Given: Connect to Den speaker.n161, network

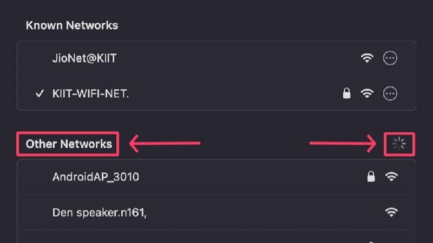Looking at the screenshot, I should pos(100,213).
